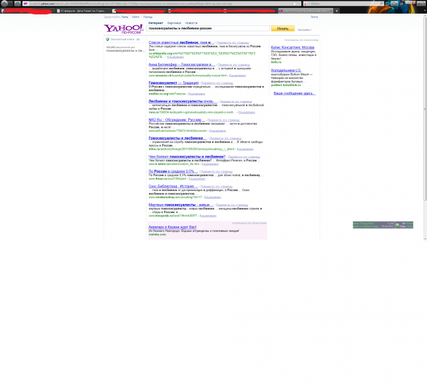Select the Интернет search tab

156,23
